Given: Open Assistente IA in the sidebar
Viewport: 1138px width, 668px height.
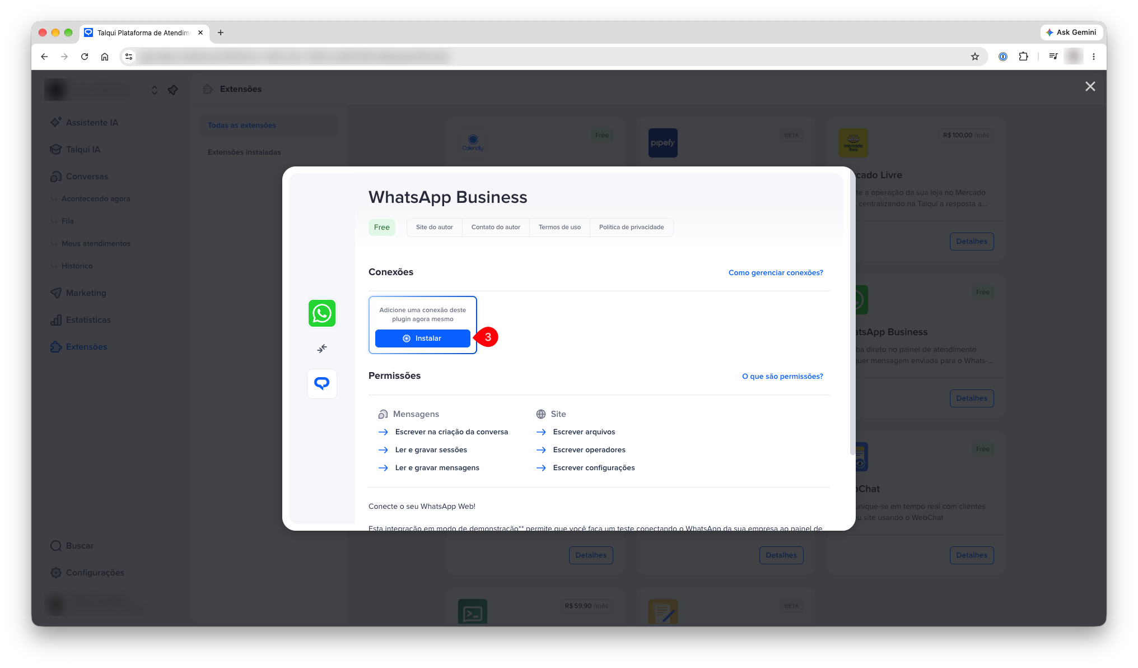Looking at the screenshot, I should point(92,123).
